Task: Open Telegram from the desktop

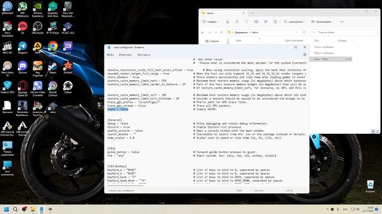Action: tap(23, 48)
